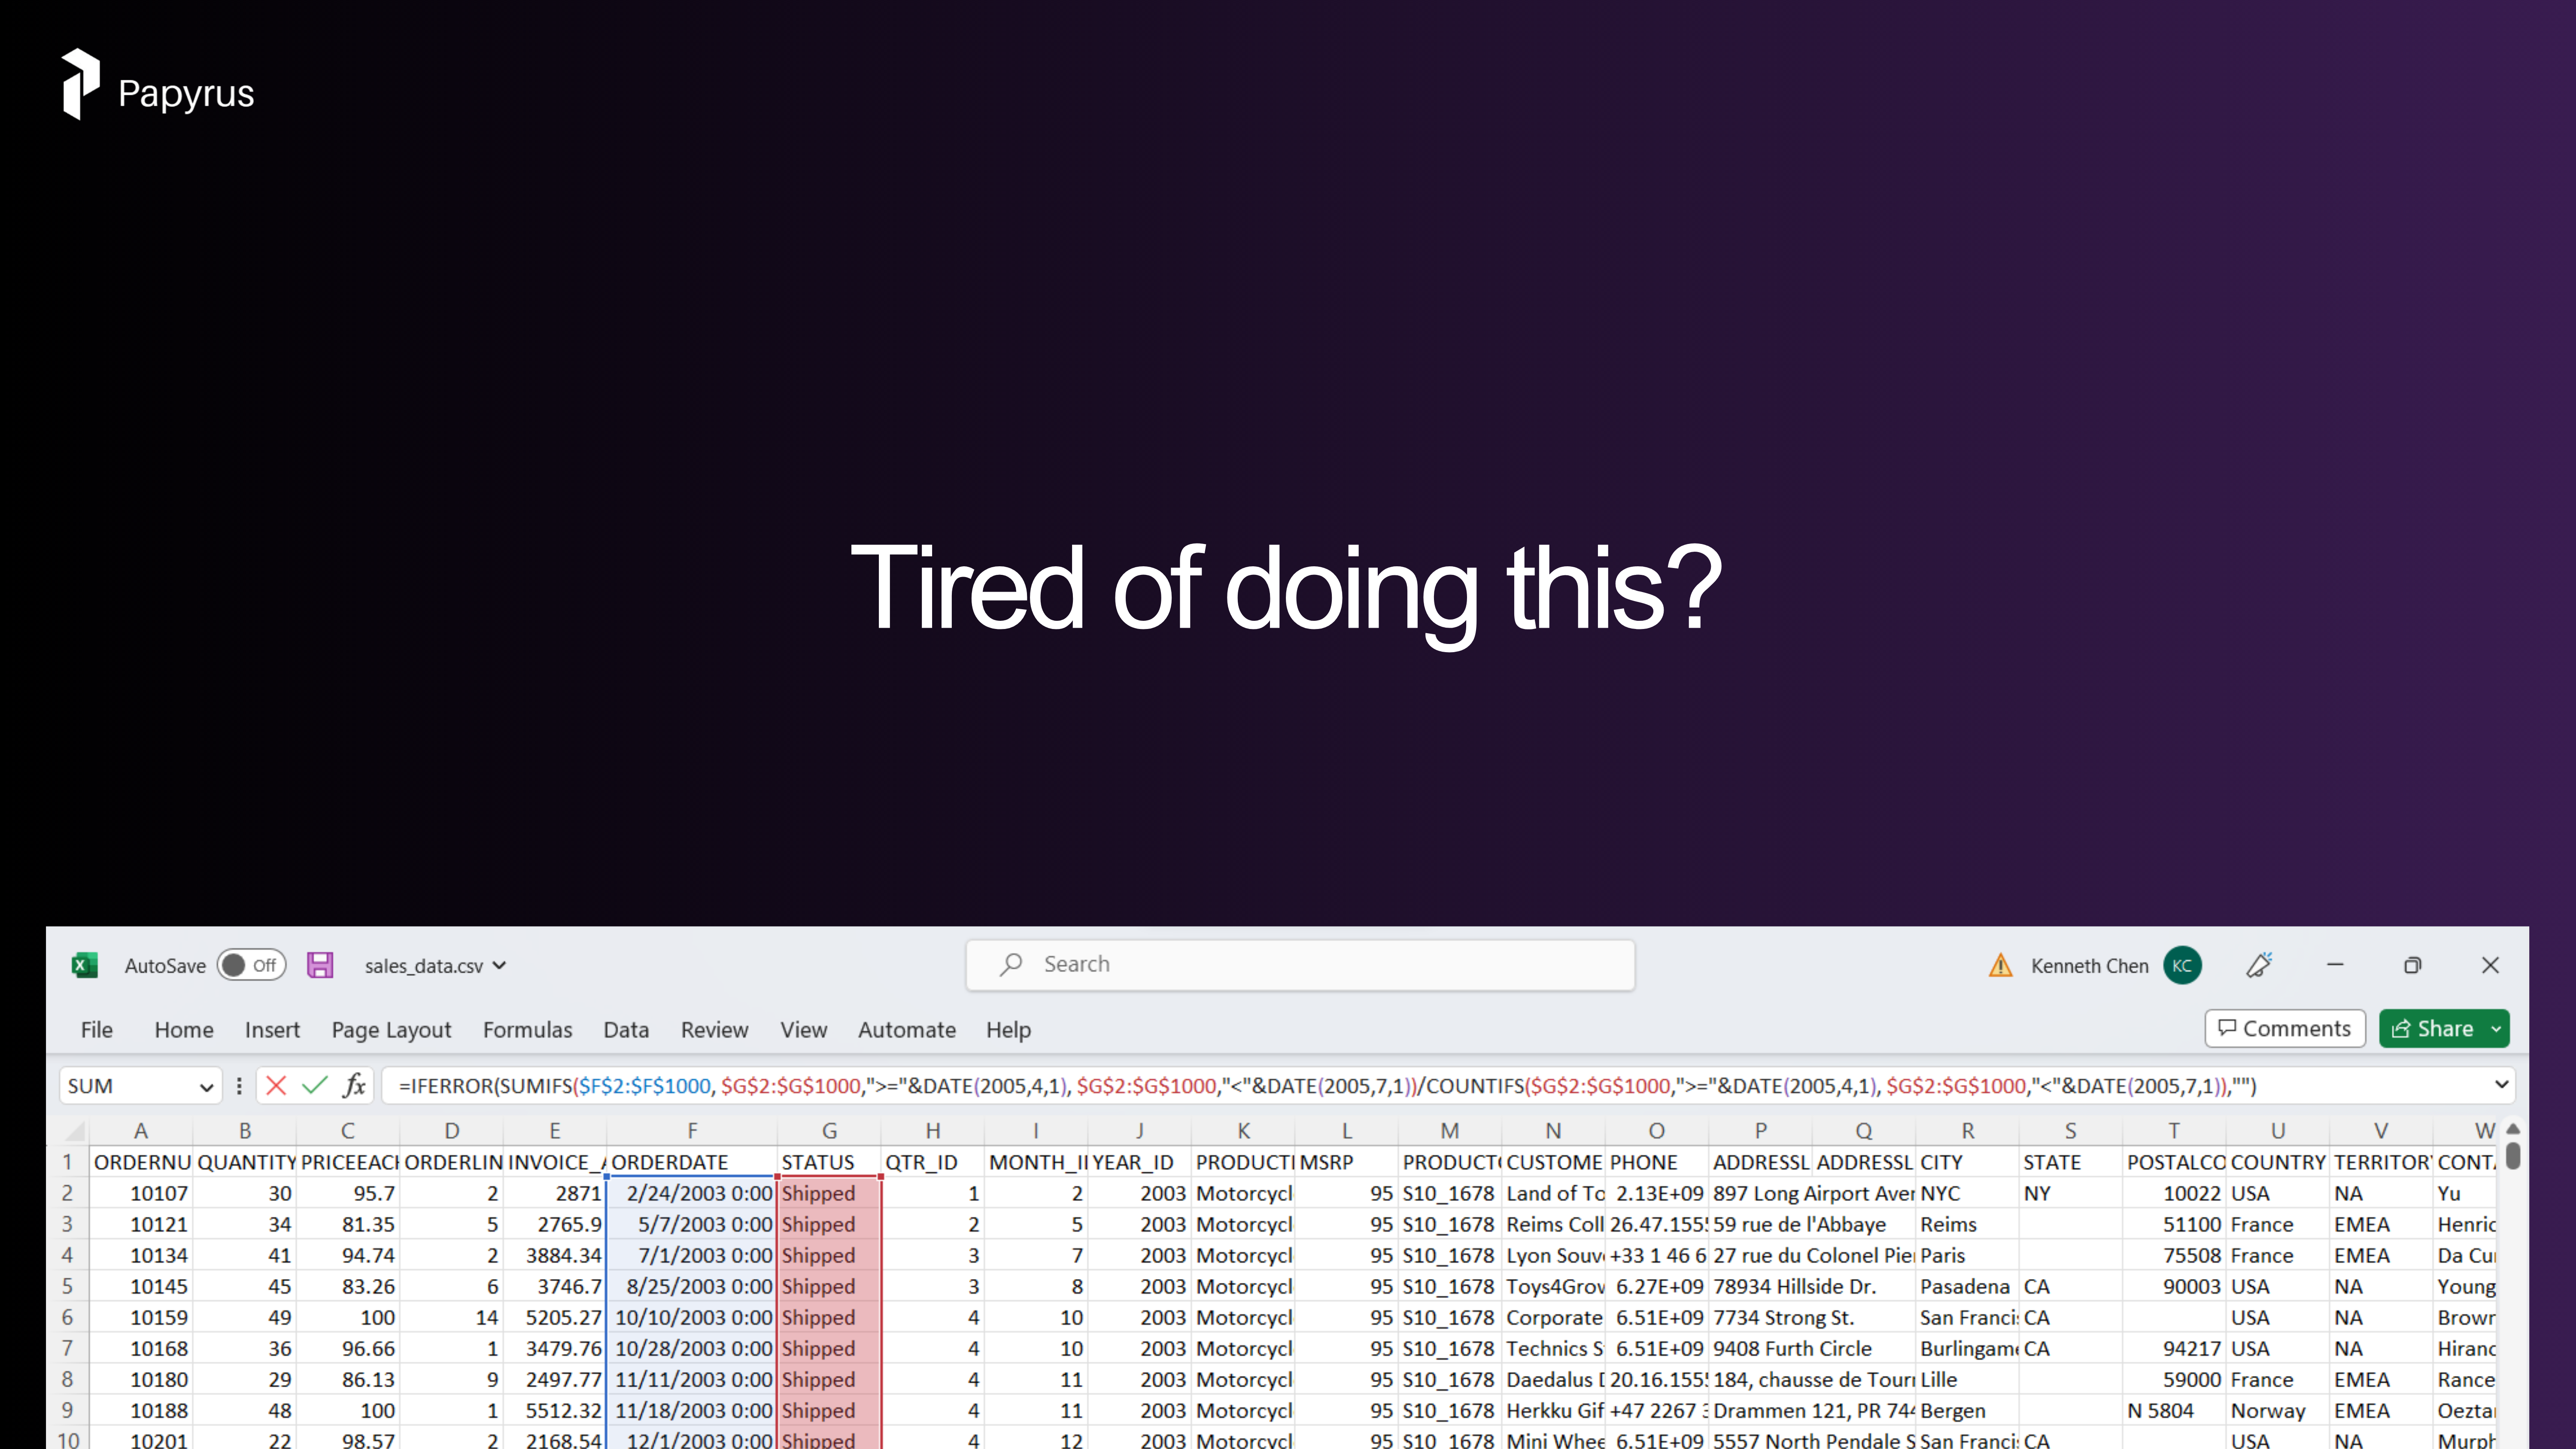
Task: Open the Home ribbon tab
Action: [x=184, y=1029]
